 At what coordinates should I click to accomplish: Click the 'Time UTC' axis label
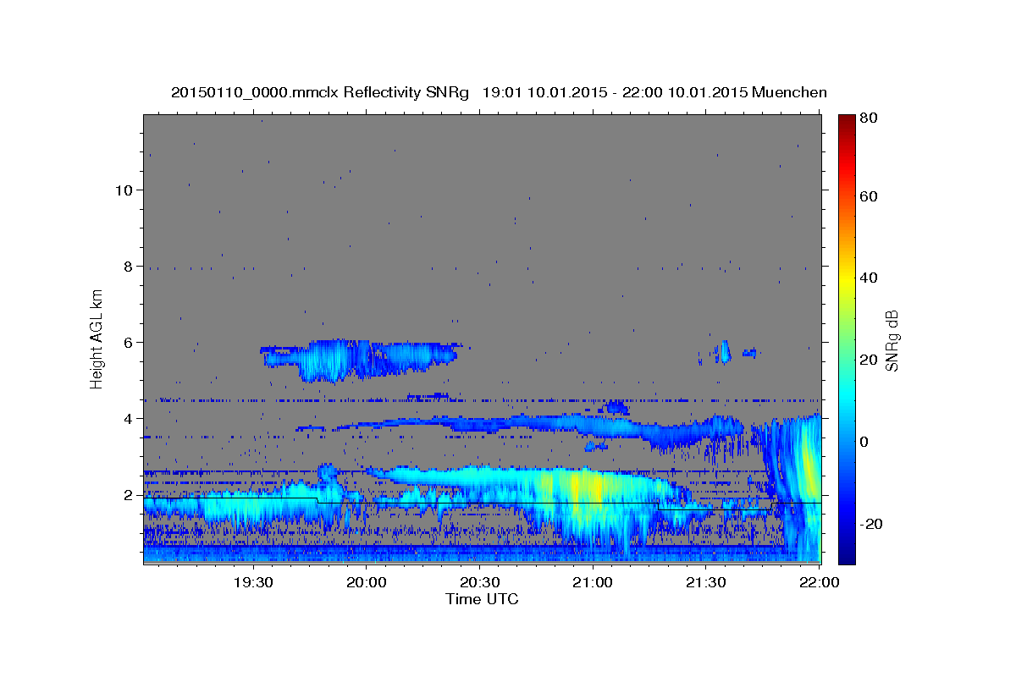pos(482,599)
